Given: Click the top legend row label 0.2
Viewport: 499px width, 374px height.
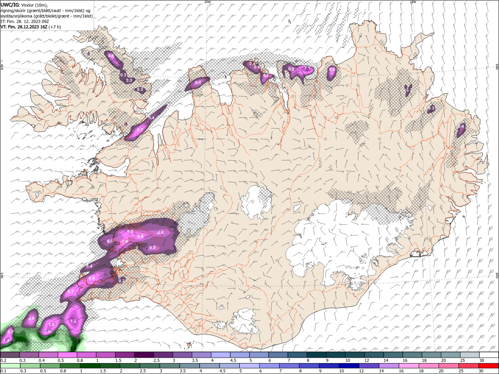Looking at the screenshot, I should (x=3, y=360).
